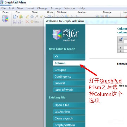
Task: Select the Column table type
Action: tap(69, 63)
